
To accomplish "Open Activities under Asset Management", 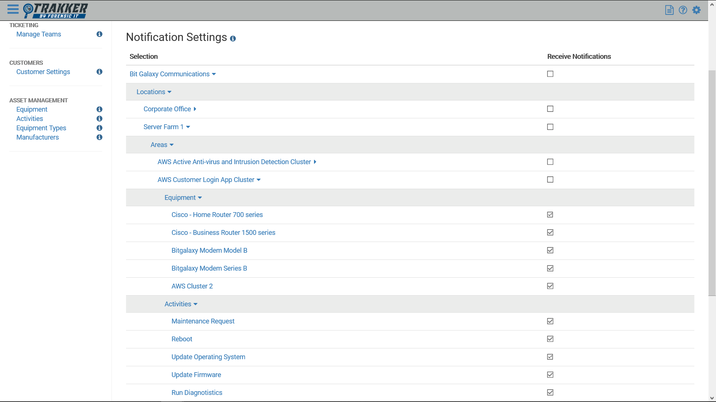I will pos(29,119).
